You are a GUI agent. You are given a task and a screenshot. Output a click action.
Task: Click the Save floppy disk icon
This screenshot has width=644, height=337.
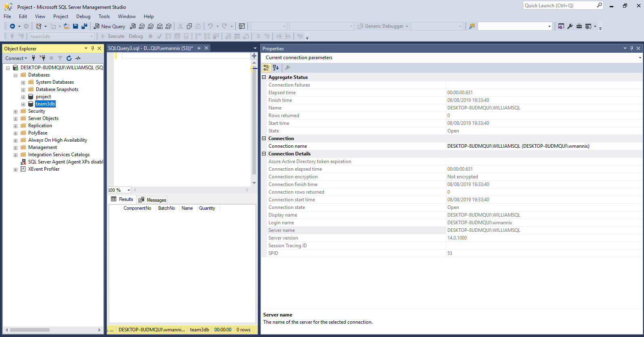pyautogui.click(x=76, y=26)
